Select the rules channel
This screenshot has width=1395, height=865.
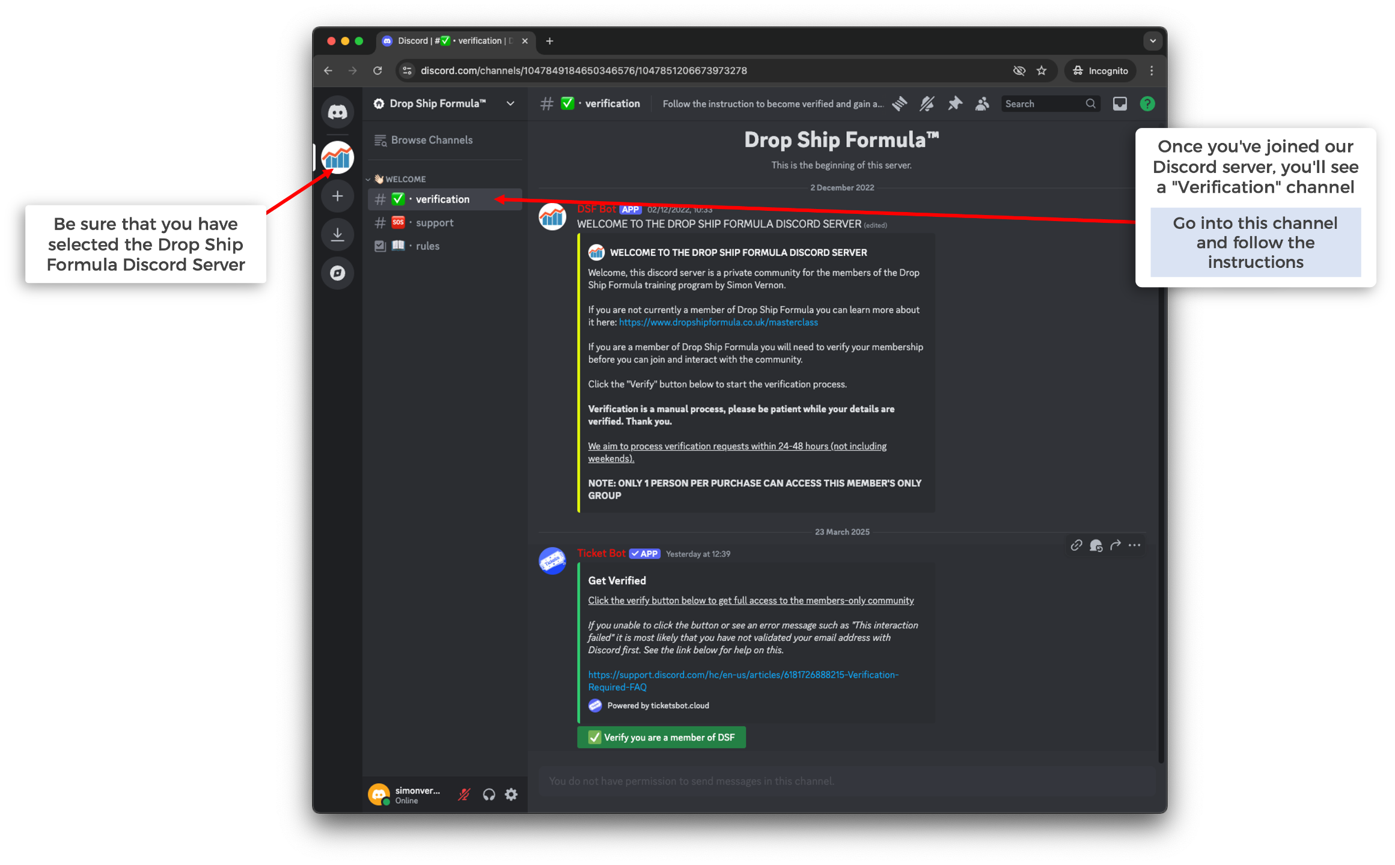pyautogui.click(x=427, y=246)
